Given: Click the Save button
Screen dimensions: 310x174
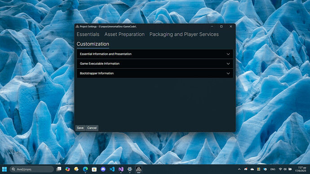Looking at the screenshot, I should pyautogui.click(x=80, y=128).
